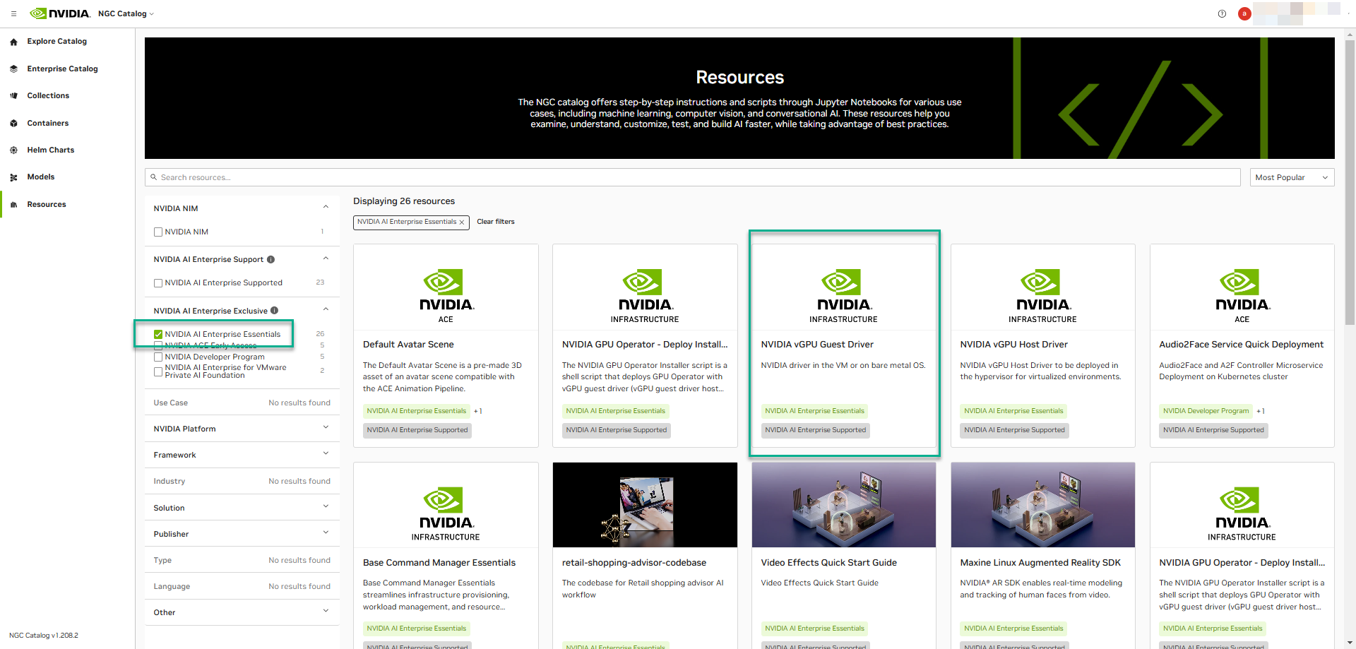This screenshot has width=1356, height=649.
Task: Expand the Publisher filter
Action: [326, 532]
